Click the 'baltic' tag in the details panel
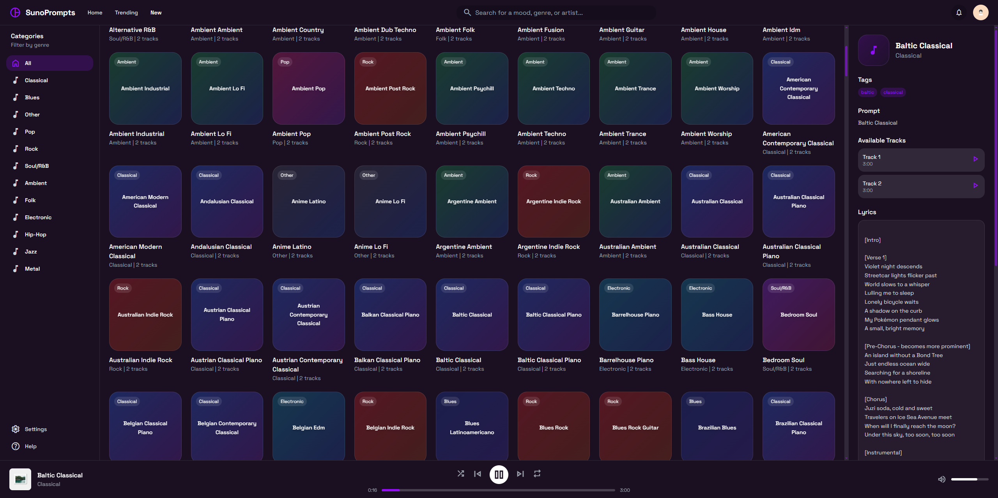Viewport: 998px width, 498px height. click(x=867, y=92)
